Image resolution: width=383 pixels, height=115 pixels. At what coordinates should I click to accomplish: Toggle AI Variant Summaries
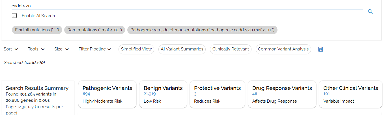click(x=182, y=49)
